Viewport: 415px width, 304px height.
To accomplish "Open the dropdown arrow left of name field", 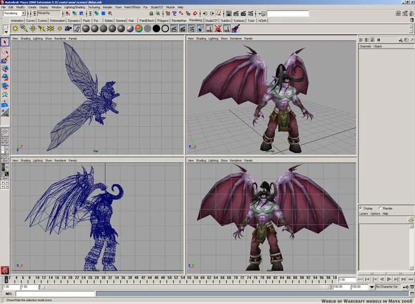I will click(260, 13).
